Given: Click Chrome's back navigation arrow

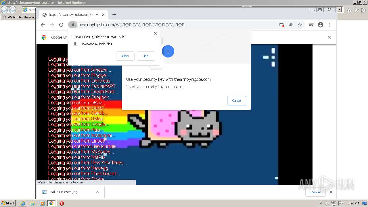Looking at the screenshot, I should (x=43, y=25).
